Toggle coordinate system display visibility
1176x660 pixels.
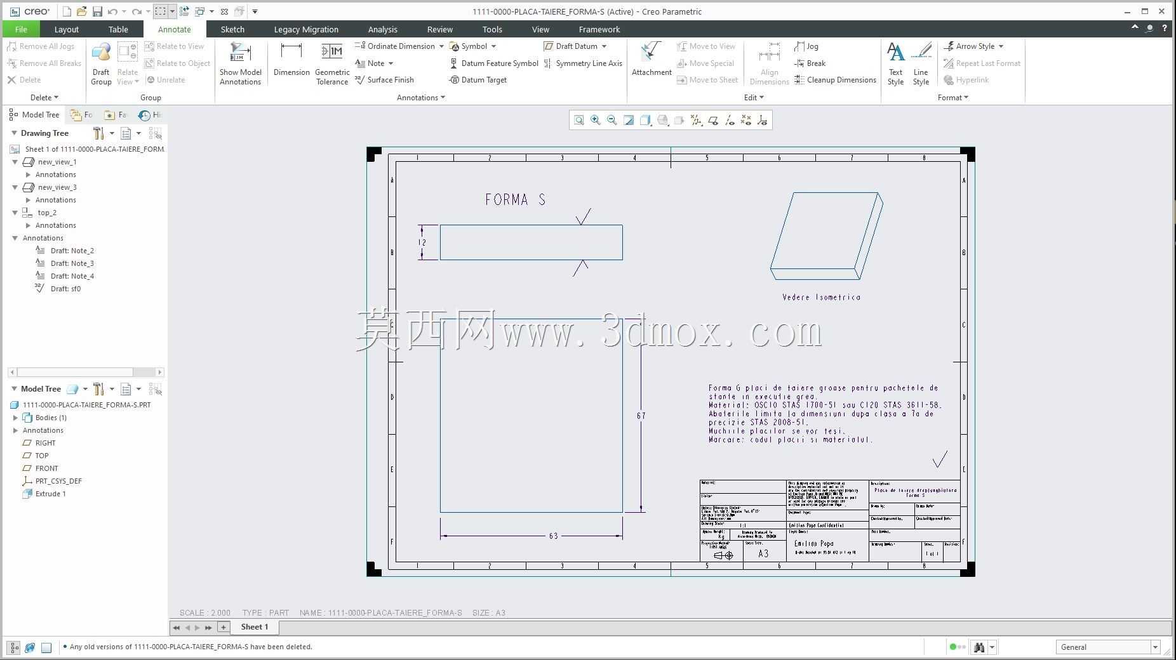click(763, 120)
